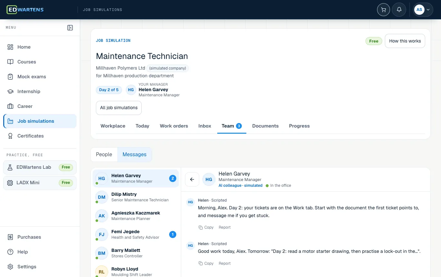Open Certificates in sidebar
441x277 pixels.
click(40, 136)
